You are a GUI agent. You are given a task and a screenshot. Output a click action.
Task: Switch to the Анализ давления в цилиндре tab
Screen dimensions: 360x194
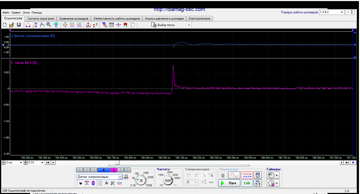pyautogui.click(x=164, y=19)
